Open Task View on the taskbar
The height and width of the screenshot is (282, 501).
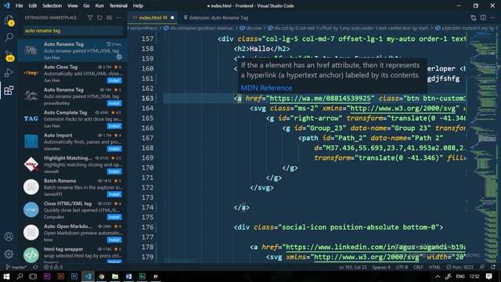tap(33, 277)
